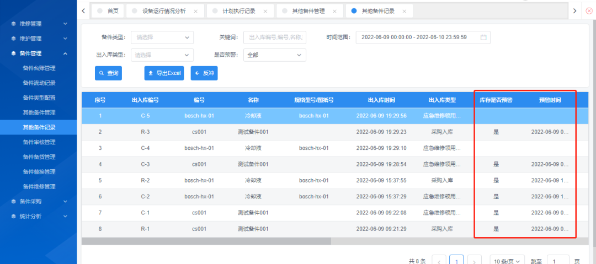Go to next page arrow in pagination
Image resolution: width=596 pixels, height=264 pixels.
(475, 261)
